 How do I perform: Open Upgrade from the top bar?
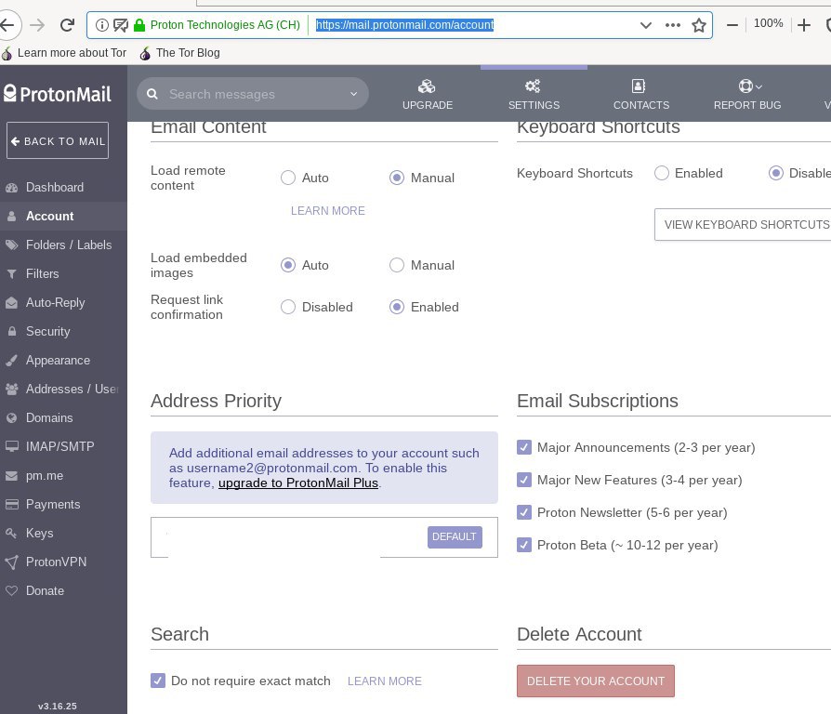point(428,94)
